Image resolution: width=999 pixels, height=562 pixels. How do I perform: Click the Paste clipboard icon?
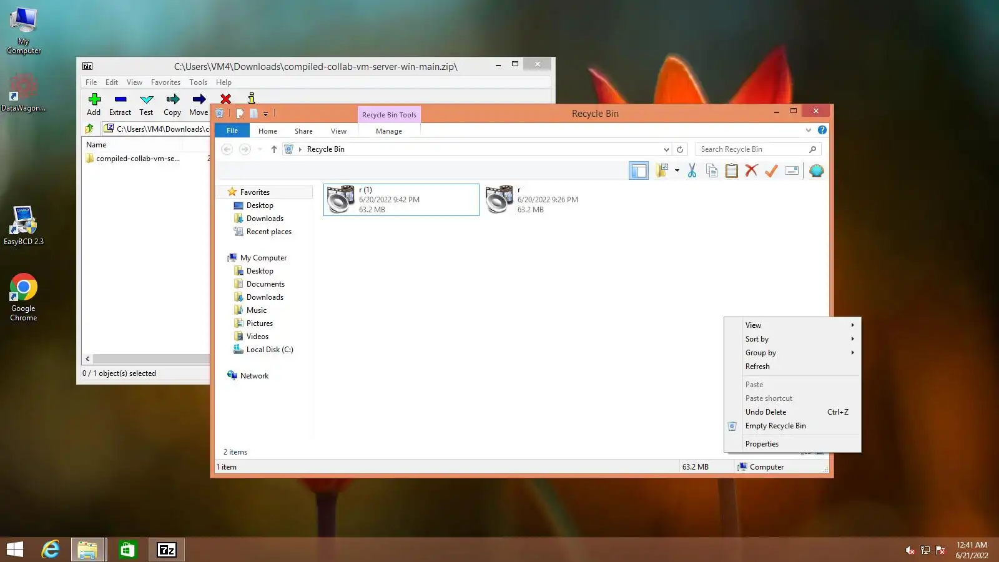pyautogui.click(x=732, y=170)
